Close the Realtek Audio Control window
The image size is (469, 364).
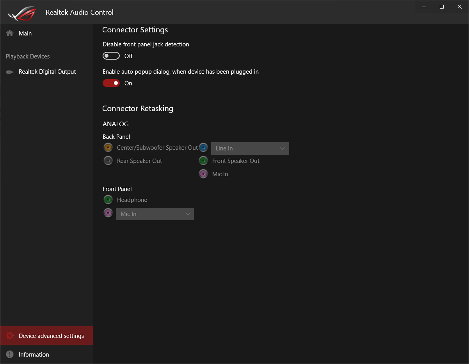tap(460, 7)
